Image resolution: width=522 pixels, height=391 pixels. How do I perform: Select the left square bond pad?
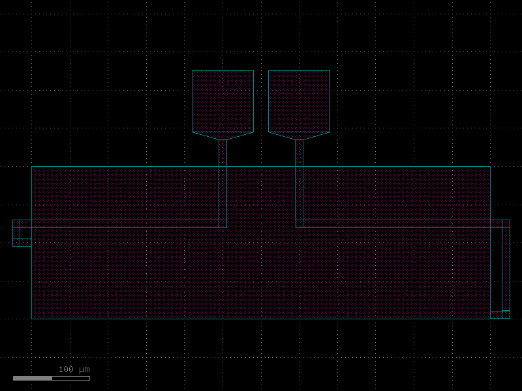coord(223,102)
